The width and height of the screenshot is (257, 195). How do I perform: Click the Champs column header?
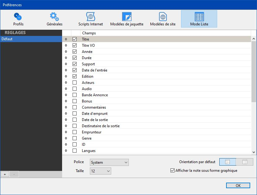(x=165, y=33)
